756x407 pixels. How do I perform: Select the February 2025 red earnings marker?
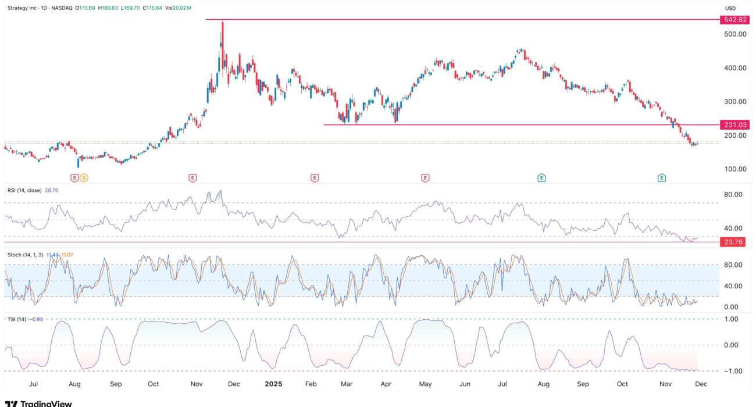tap(315, 177)
